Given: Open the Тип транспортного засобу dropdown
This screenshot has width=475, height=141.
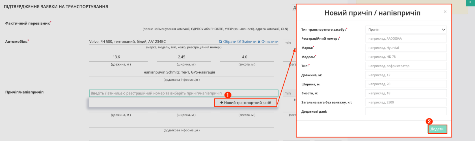Looking at the screenshot, I should tap(406, 30).
